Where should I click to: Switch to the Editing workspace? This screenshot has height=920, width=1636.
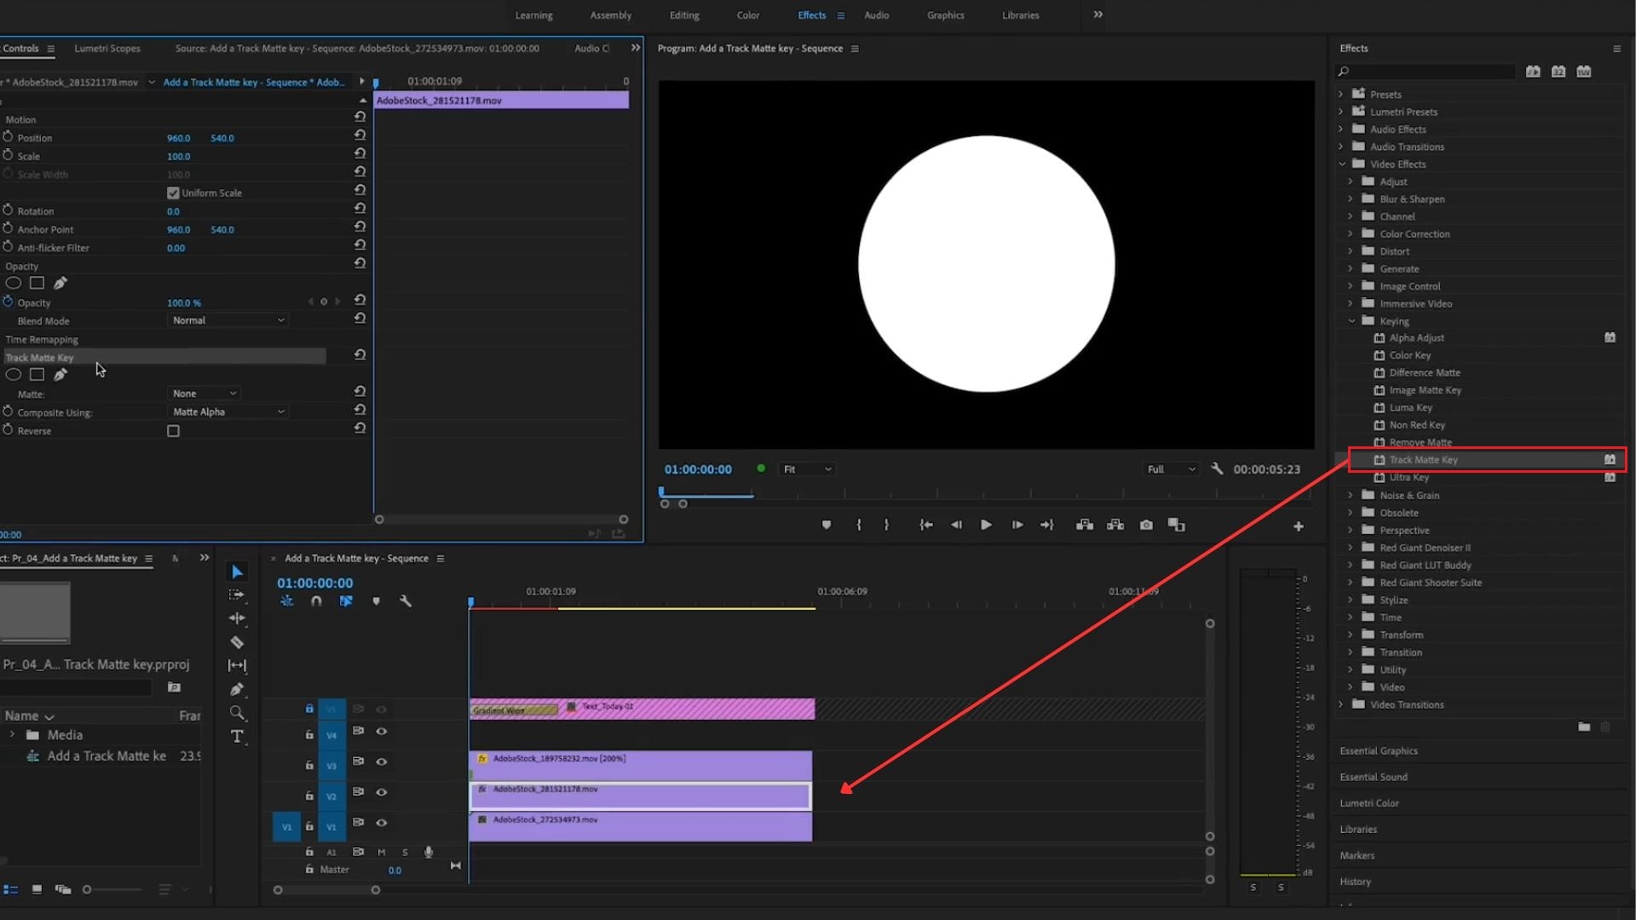[x=684, y=15]
